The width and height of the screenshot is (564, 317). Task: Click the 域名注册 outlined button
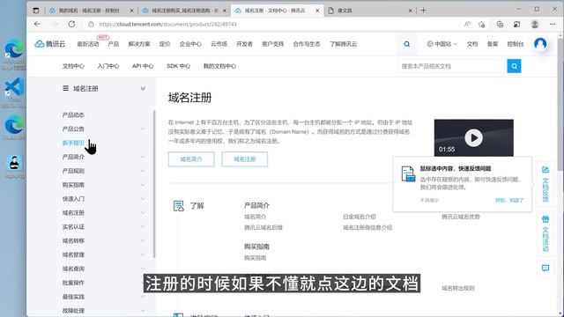pyautogui.click(x=245, y=159)
